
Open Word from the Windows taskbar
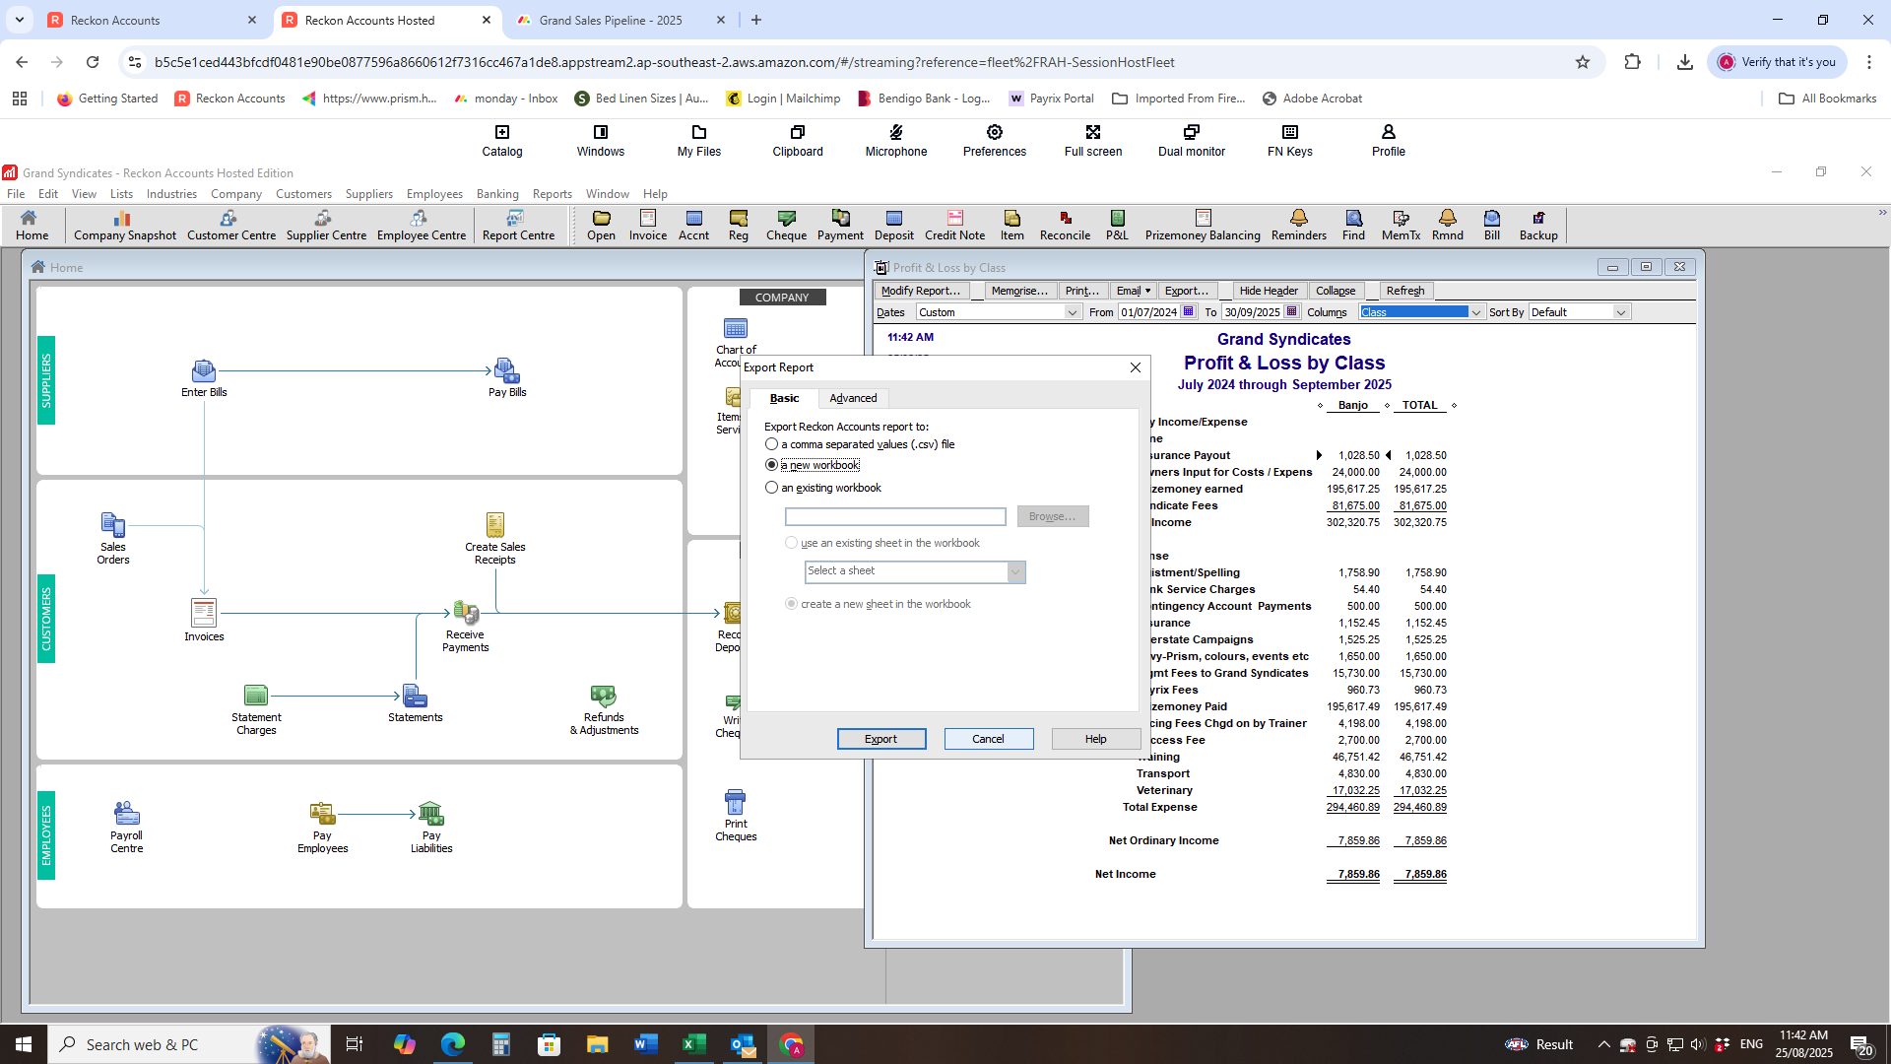pyautogui.click(x=646, y=1044)
